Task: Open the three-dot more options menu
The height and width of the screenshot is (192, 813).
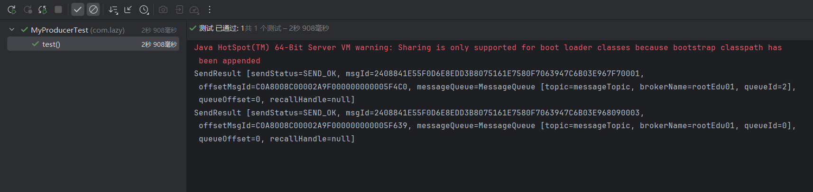Action: point(210,9)
